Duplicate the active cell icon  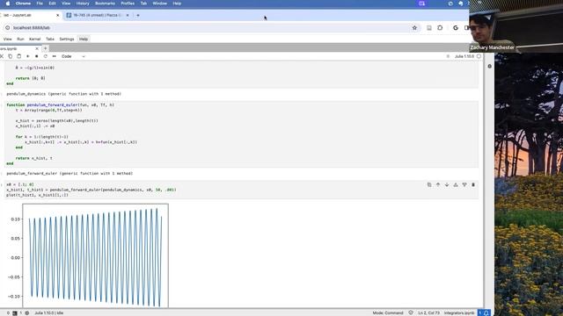[429, 184]
